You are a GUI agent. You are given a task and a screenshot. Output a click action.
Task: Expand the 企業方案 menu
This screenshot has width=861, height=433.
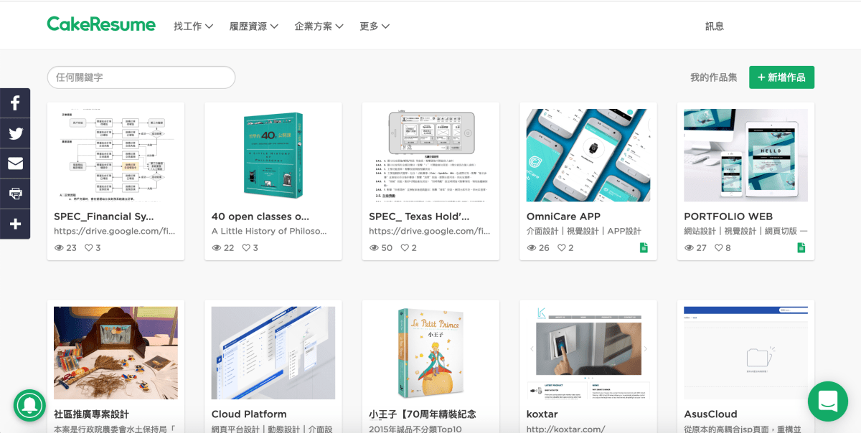[319, 27]
